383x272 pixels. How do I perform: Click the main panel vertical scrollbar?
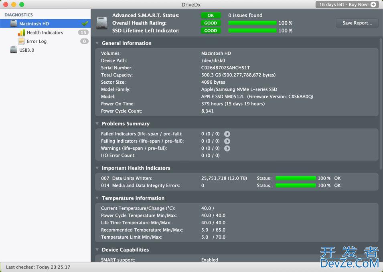(x=381, y=104)
